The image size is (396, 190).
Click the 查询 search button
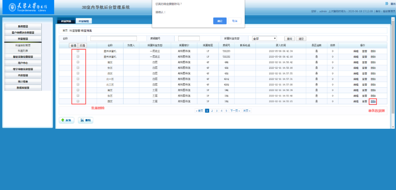coord(289,39)
